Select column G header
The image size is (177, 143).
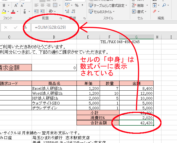[x=136, y=37]
